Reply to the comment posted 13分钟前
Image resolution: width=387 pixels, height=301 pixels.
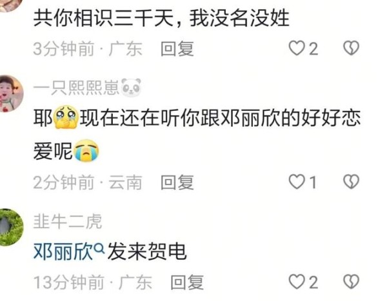187,282
